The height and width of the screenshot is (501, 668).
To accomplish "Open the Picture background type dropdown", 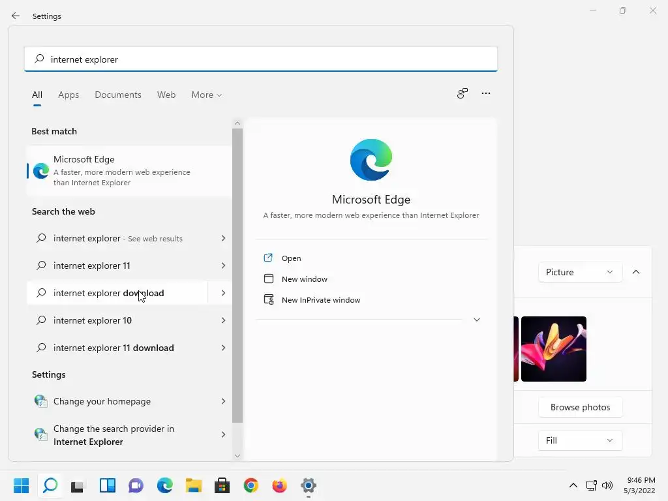I will (580, 272).
